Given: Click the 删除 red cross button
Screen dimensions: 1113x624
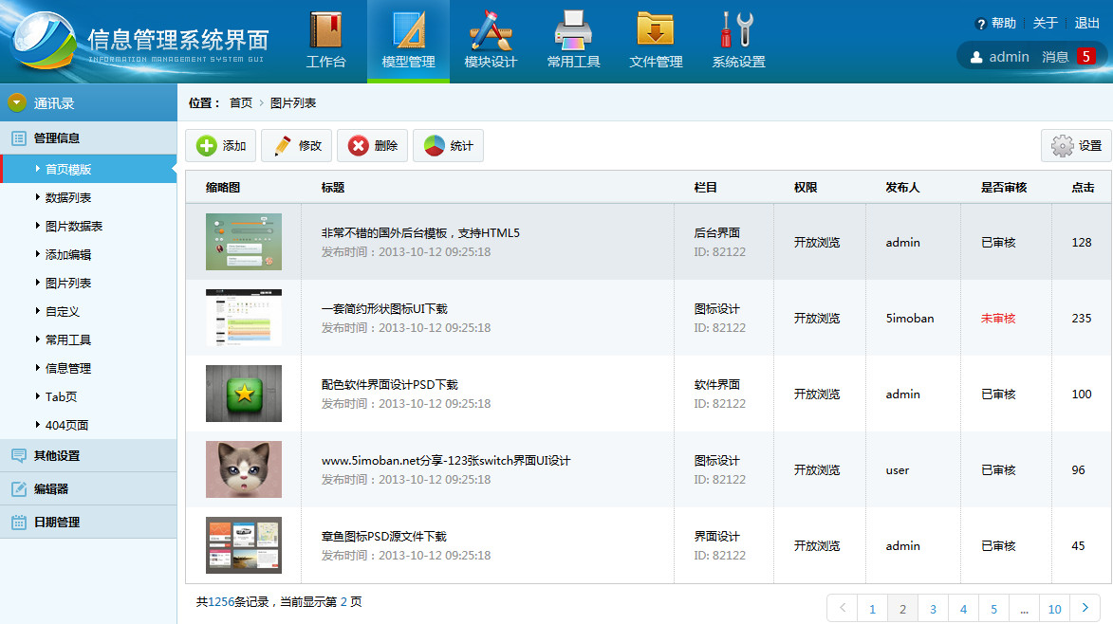Looking at the screenshot, I should coord(373,146).
